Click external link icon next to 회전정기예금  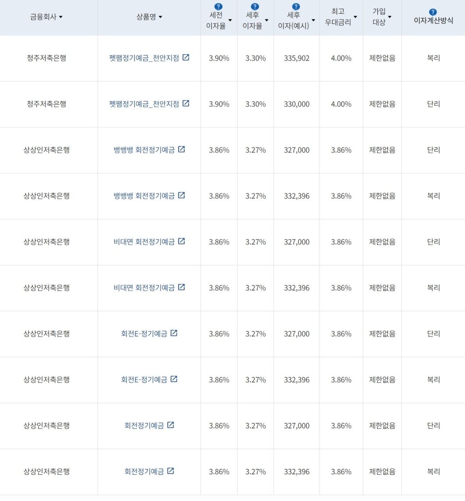coord(170,425)
